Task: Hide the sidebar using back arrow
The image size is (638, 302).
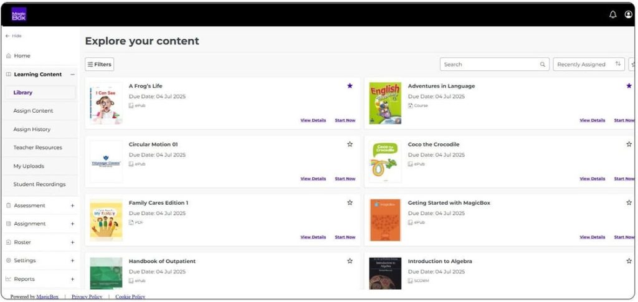Action: click(x=7, y=36)
